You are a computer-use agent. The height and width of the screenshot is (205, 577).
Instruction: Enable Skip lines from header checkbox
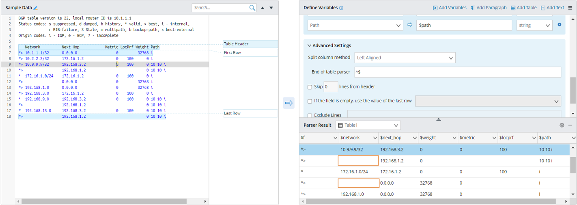pyautogui.click(x=310, y=87)
